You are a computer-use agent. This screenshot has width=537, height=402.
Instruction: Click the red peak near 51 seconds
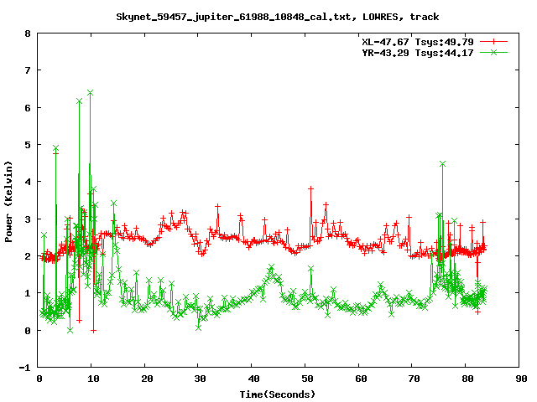310,188
